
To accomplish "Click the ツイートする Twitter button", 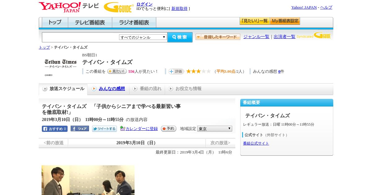I will click(x=104, y=129).
